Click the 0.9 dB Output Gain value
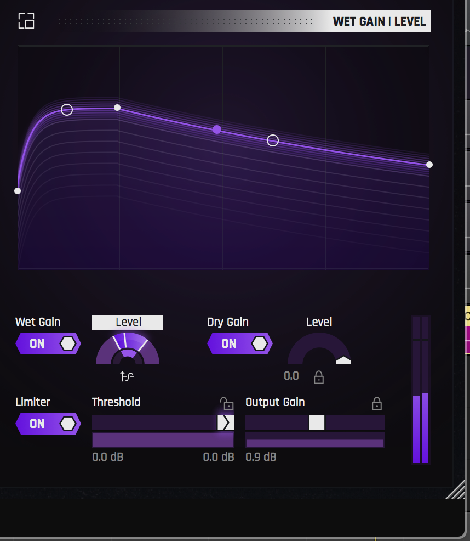Screen dimensions: 470x541 click(x=261, y=457)
